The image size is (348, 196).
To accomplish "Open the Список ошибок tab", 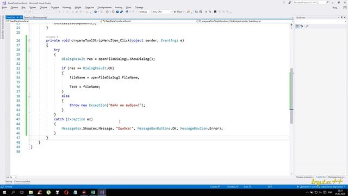I will tap(22, 181).
